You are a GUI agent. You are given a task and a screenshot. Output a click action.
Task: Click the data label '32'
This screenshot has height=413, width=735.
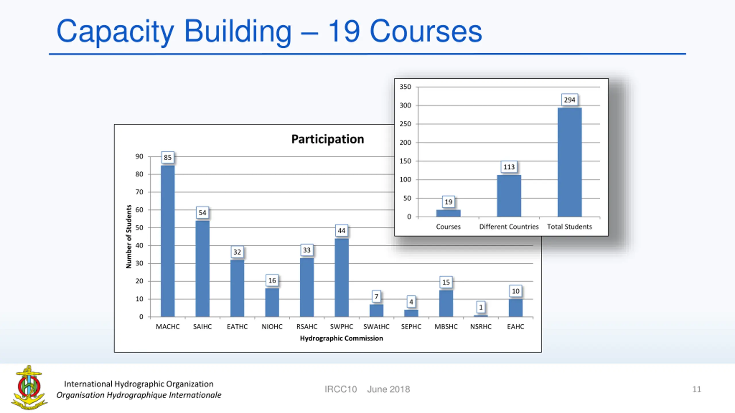coord(237,252)
